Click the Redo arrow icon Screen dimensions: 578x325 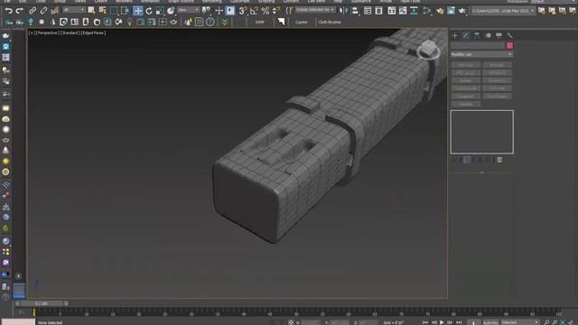(x=19, y=11)
